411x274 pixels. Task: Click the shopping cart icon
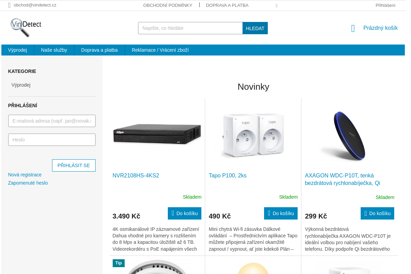click(x=353, y=28)
